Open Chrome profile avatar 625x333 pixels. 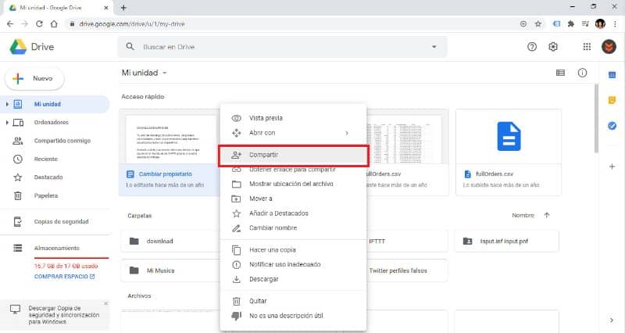[600, 24]
